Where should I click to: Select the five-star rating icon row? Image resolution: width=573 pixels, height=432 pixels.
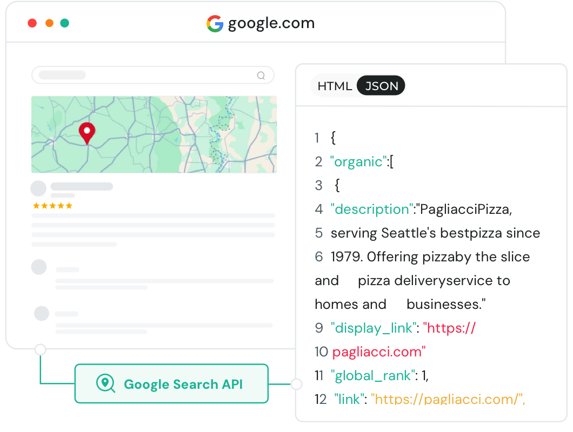52,205
